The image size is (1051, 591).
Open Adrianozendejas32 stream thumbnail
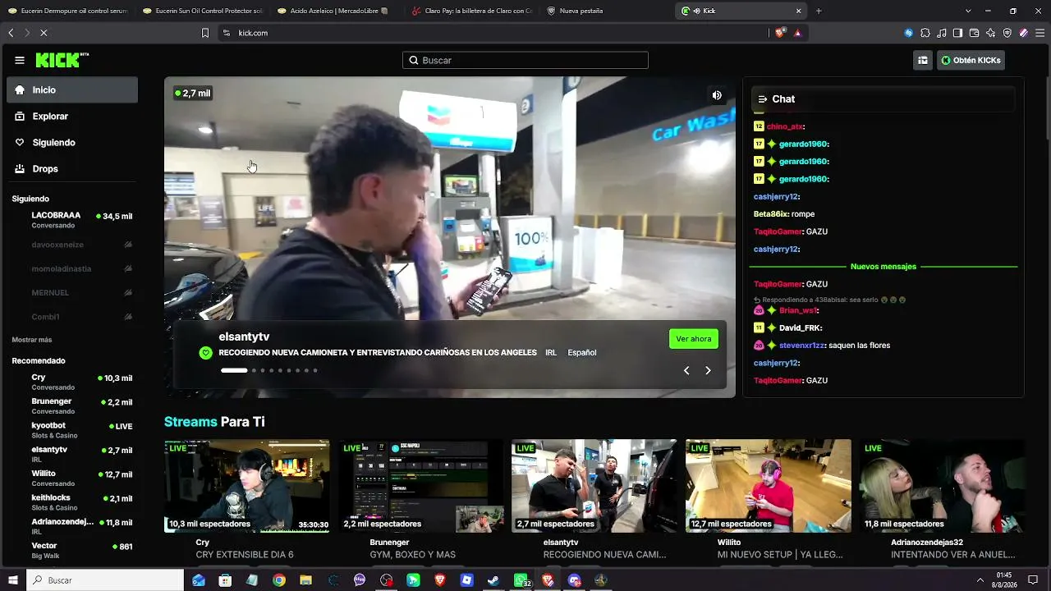pos(943,486)
